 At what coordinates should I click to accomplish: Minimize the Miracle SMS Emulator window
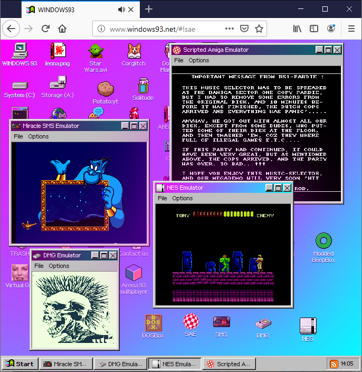pos(125,126)
